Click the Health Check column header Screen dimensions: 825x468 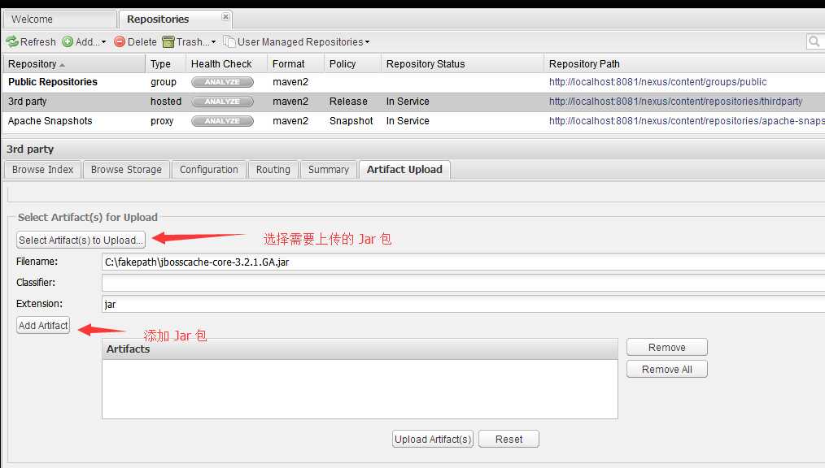coord(226,64)
